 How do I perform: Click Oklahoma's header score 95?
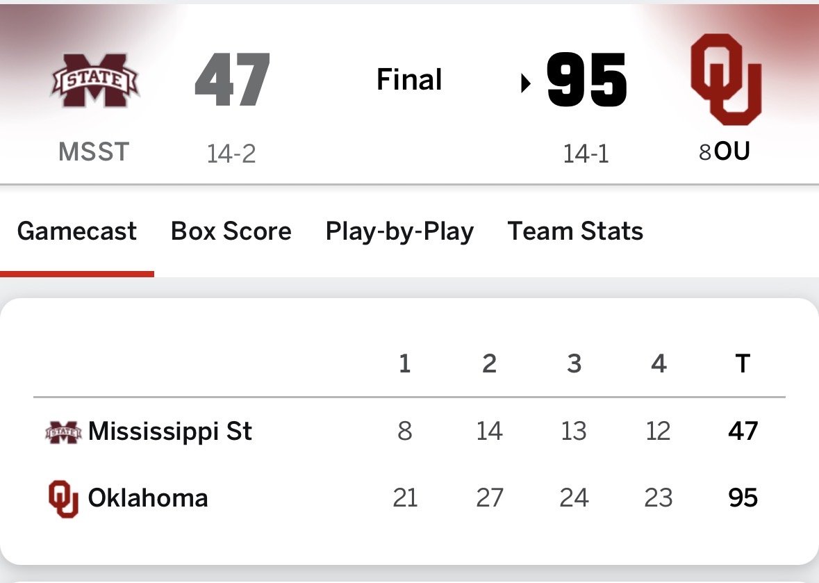tap(587, 80)
